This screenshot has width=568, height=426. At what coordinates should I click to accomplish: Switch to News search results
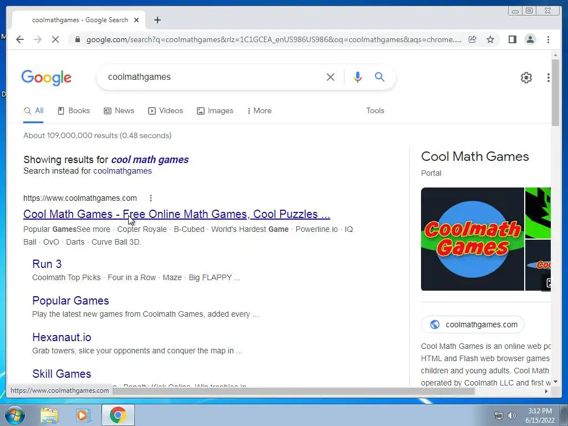click(119, 111)
